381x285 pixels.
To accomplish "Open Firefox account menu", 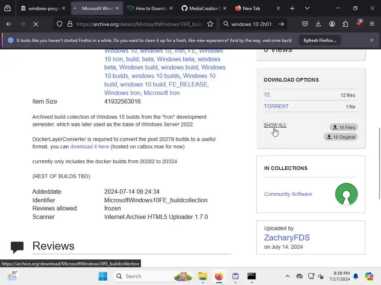I will tap(332, 24).
